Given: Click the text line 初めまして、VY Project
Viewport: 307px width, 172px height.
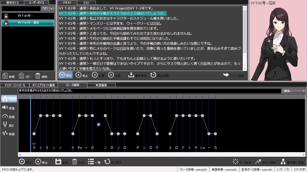Looking at the screenshot, I should pyautogui.click(x=106, y=8).
